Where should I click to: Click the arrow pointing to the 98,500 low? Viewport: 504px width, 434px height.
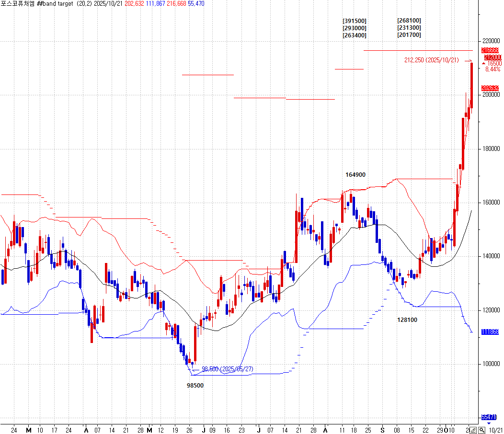(x=195, y=369)
